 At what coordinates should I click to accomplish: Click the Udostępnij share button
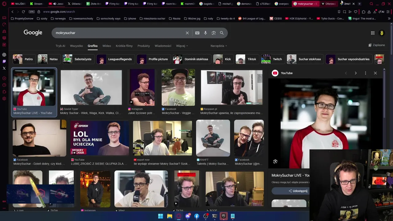[298, 191]
